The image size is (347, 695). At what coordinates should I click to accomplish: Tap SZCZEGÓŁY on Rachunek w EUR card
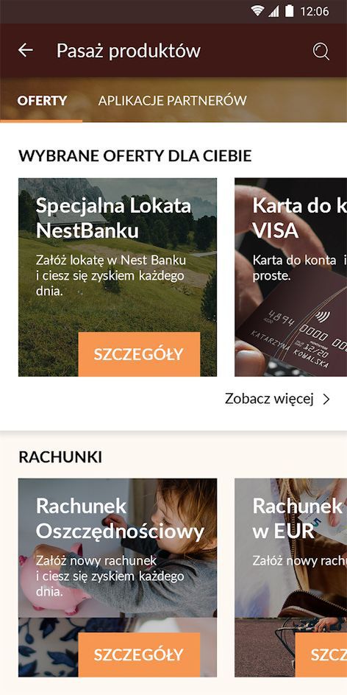(x=321, y=655)
